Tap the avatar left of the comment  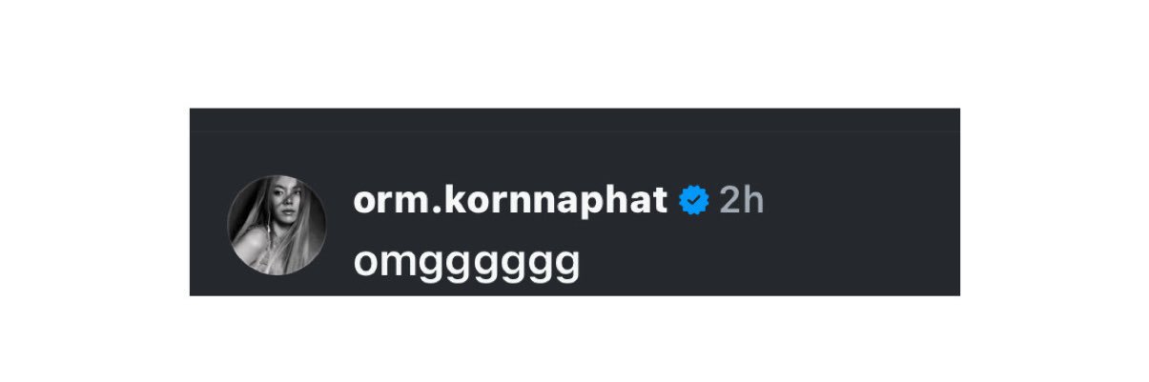tap(277, 225)
